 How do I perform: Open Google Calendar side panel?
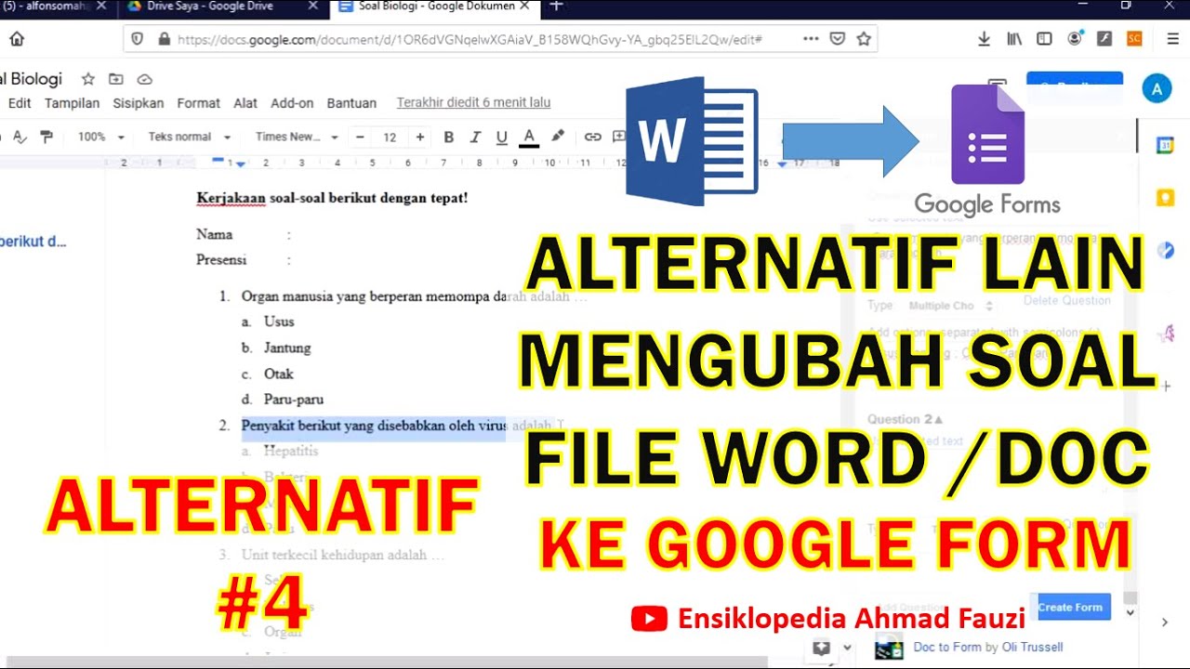pos(1165,145)
